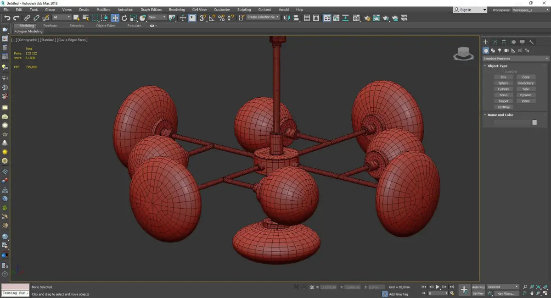The height and width of the screenshot is (298, 551).
Task: Open the Rendering menu
Action: pyautogui.click(x=177, y=10)
